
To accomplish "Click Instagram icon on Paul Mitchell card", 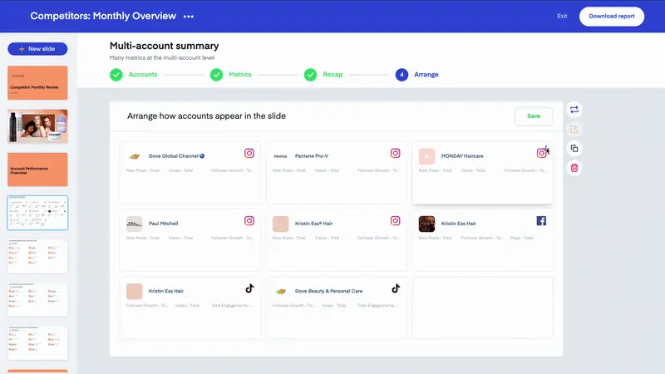I will pyautogui.click(x=249, y=220).
